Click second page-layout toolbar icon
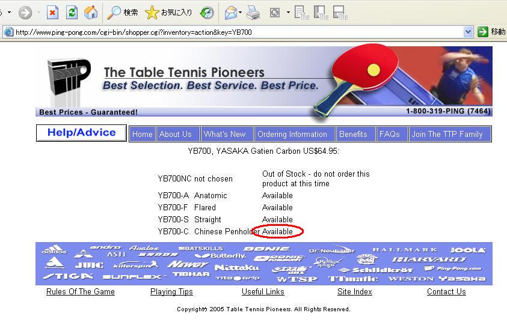This screenshot has width=507, height=328. click(321, 13)
